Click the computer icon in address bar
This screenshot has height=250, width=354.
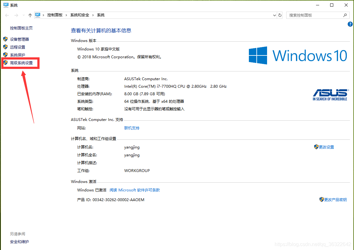[38, 15]
